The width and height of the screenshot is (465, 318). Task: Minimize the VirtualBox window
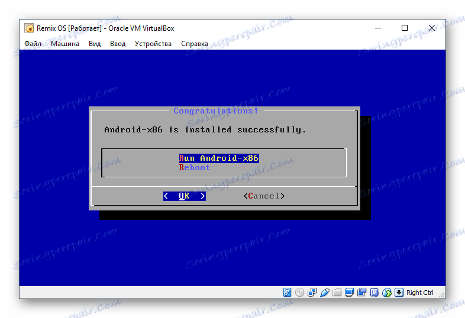(378, 28)
